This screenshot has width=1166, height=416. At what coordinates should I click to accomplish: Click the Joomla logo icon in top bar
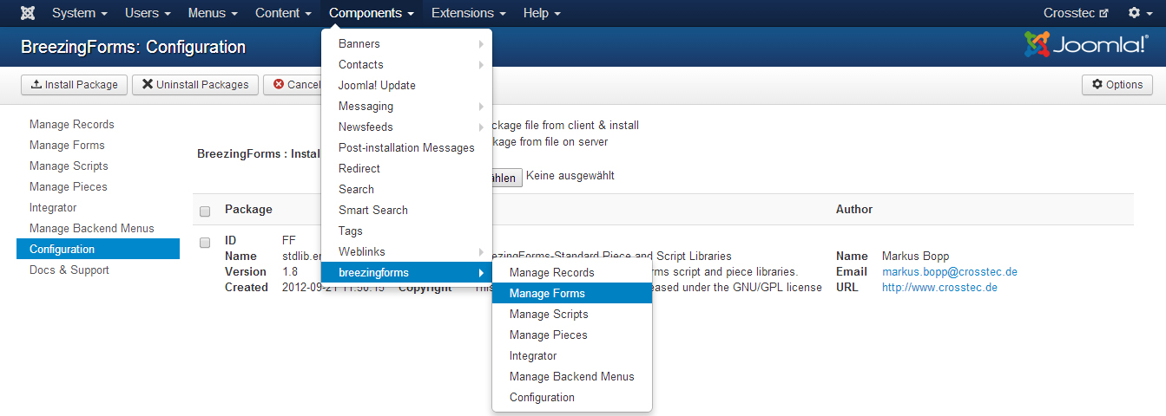[28, 13]
